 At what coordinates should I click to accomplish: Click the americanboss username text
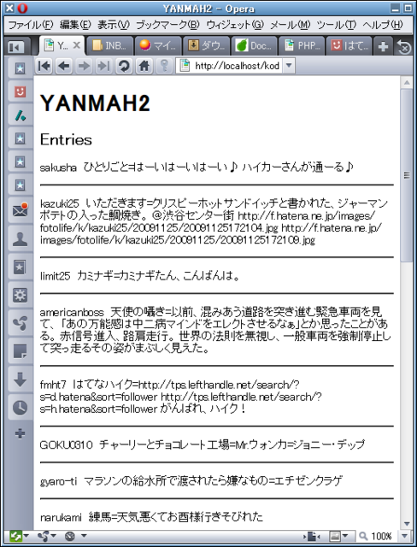pyautogui.click(x=72, y=312)
